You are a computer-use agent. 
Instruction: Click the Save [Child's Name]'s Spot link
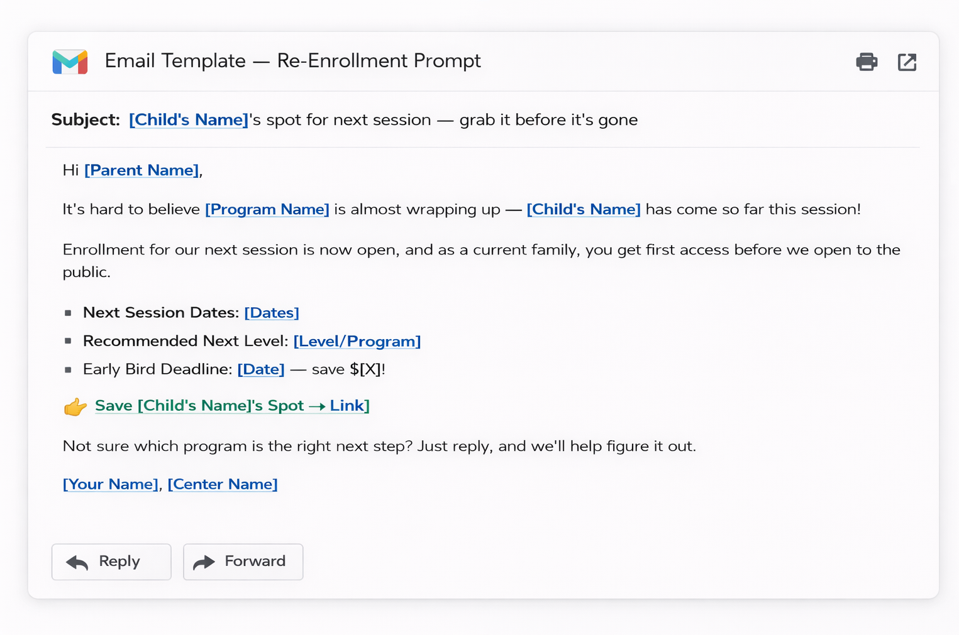click(x=231, y=406)
